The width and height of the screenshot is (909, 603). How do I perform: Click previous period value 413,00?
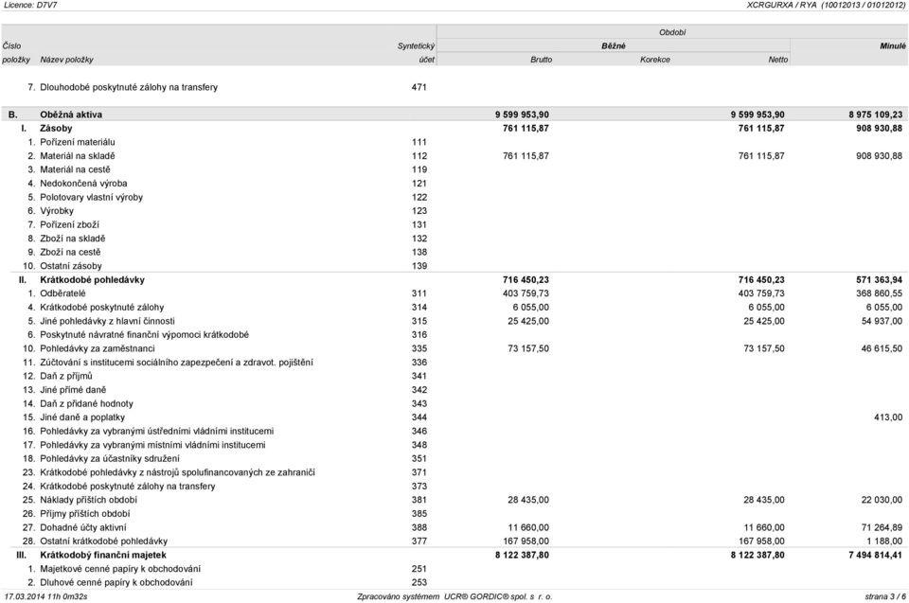pyautogui.click(x=888, y=417)
